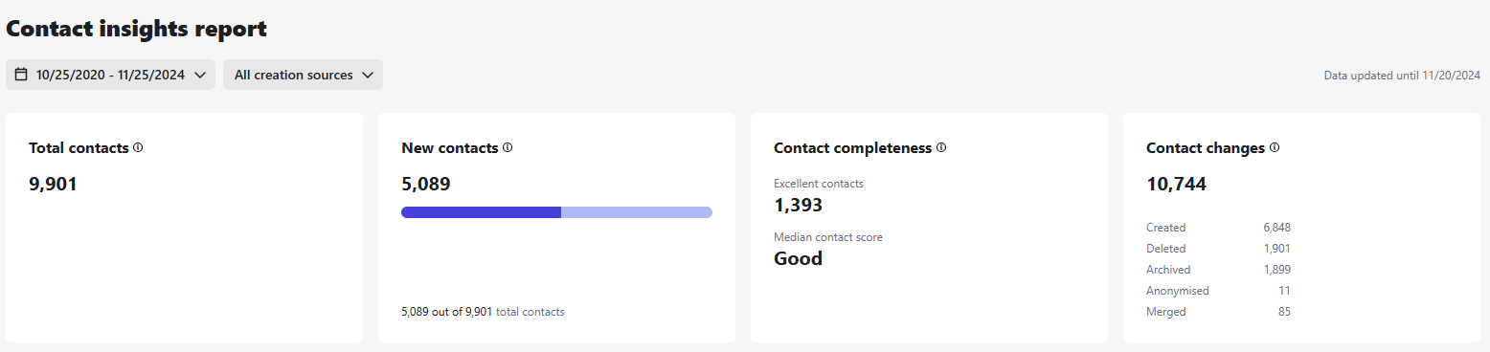Select the Created row showing 6,848

(1218, 228)
